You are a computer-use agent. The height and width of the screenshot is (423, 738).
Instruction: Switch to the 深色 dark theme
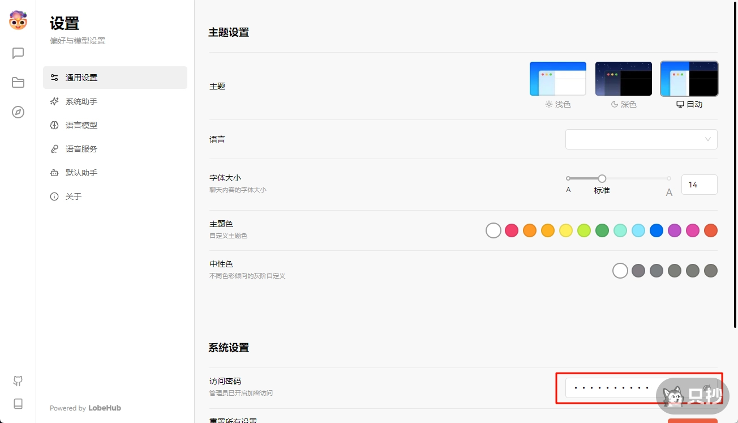623,79
